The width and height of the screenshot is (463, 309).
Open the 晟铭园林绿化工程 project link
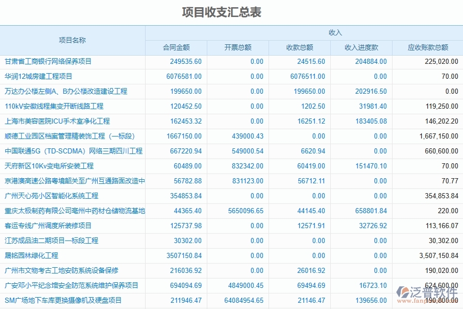[x=32, y=255]
